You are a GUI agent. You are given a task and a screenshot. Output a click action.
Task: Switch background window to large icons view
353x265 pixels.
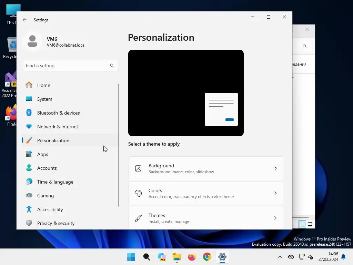click(310, 224)
